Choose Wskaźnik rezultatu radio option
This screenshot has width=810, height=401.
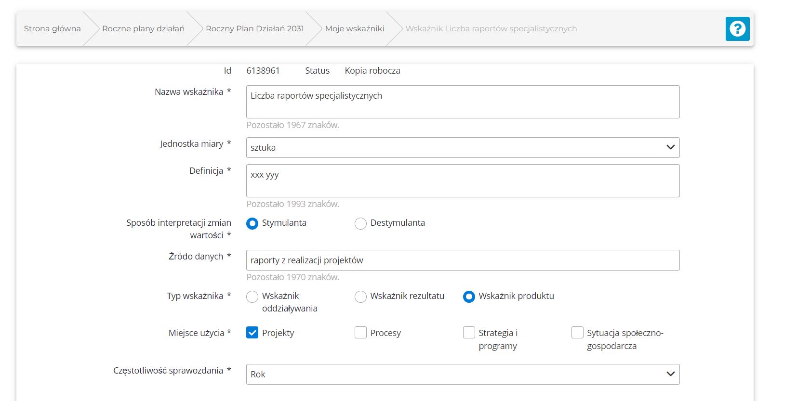click(x=360, y=297)
